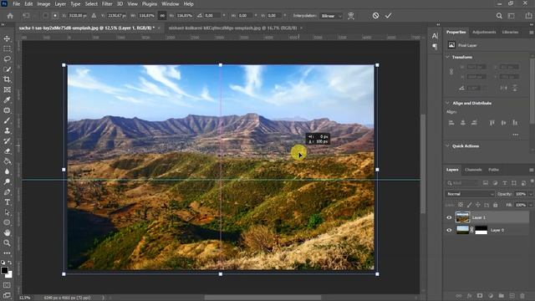Toggle layer filtering on/off switch
535x301 pixels.
(532, 182)
